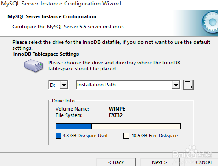
Task: Select the WINPE volume name text
Action: tap(117, 109)
